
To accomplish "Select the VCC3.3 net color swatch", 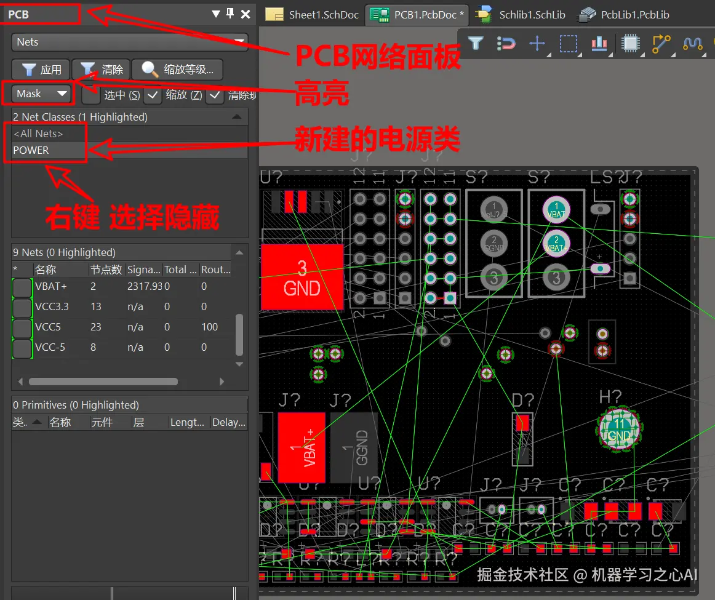I will click(22, 306).
